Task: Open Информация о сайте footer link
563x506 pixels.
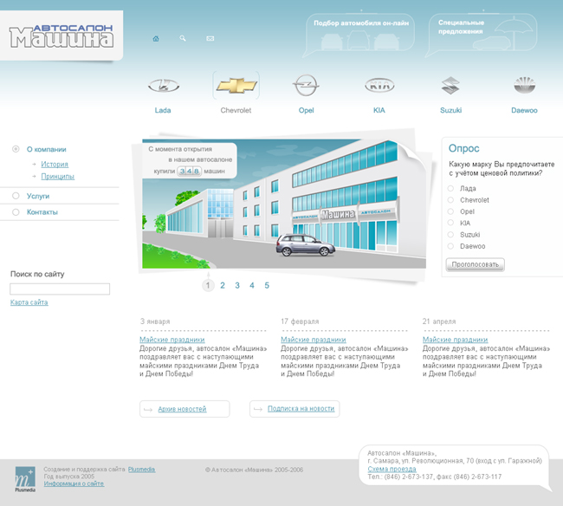Action: pyautogui.click(x=74, y=483)
